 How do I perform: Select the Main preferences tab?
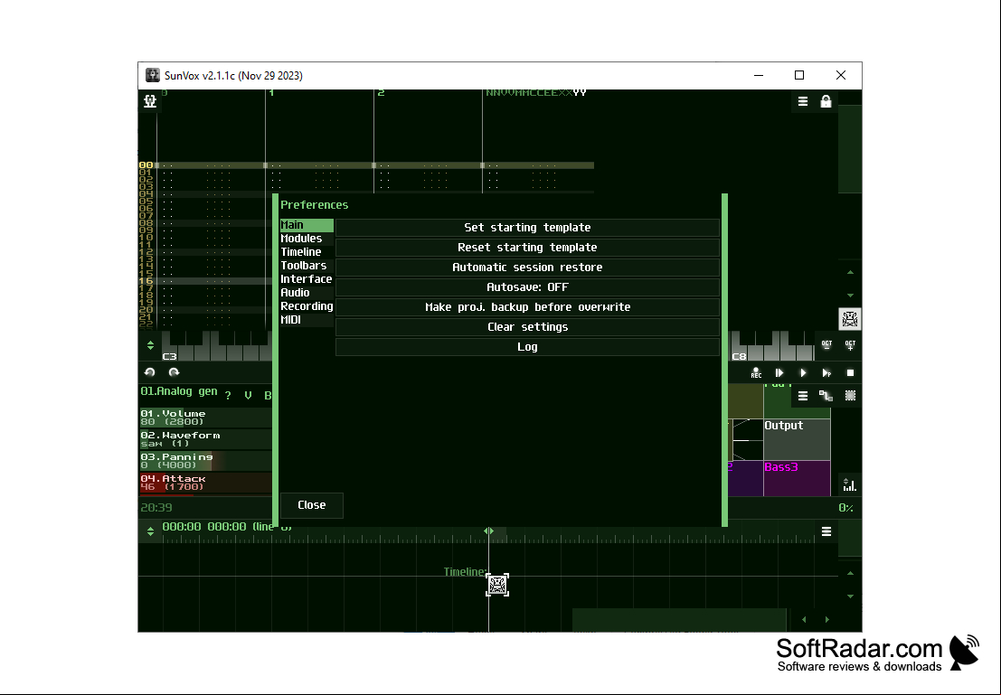click(x=307, y=225)
